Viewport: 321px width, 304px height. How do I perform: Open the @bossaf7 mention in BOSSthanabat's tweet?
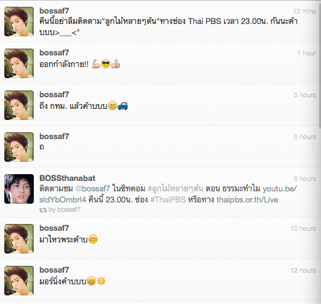click(x=93, y=188)
